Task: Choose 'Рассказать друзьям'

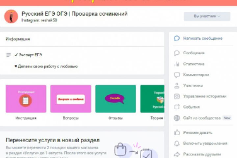Action: (x=202, y=154)
